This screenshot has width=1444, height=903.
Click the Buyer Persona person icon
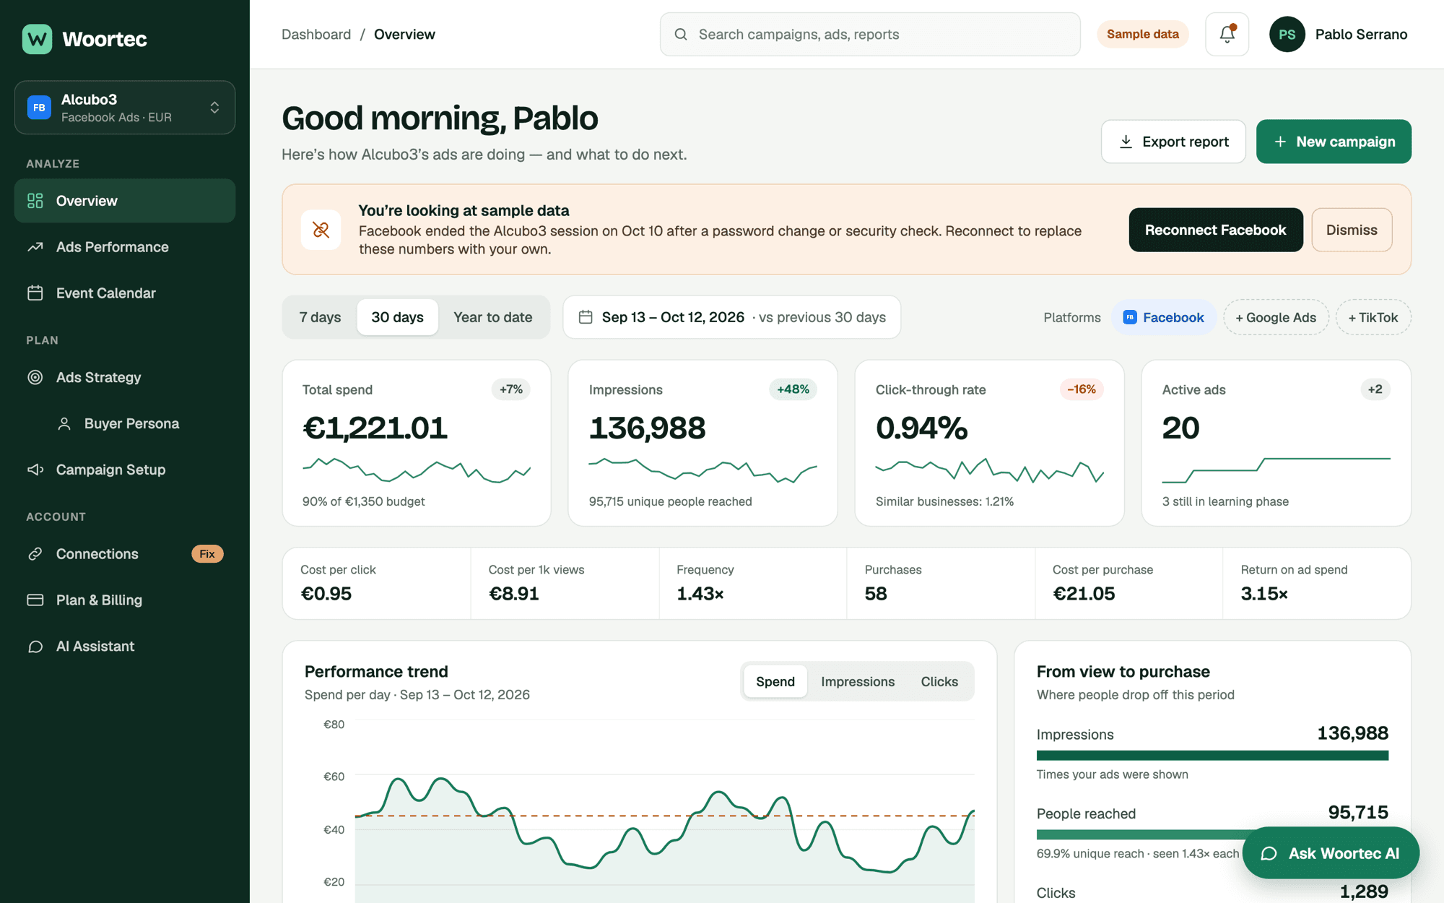(x=64, y=423)
